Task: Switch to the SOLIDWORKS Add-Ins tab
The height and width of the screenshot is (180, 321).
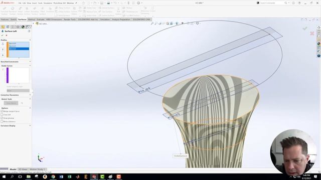Action: click(x=88, y=19)
